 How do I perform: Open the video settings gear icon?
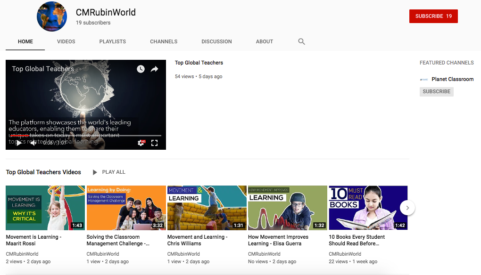pos(141,143)
